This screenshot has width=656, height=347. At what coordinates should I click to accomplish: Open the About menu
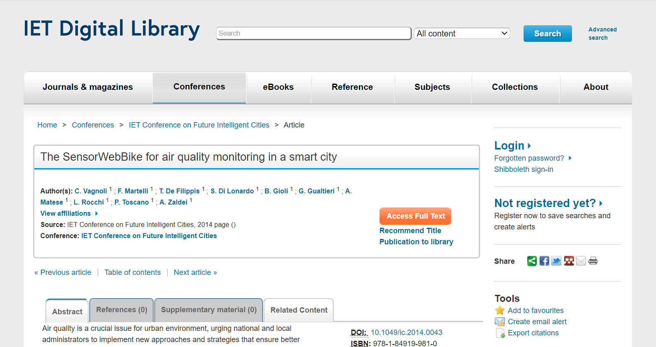coord(596,87)
